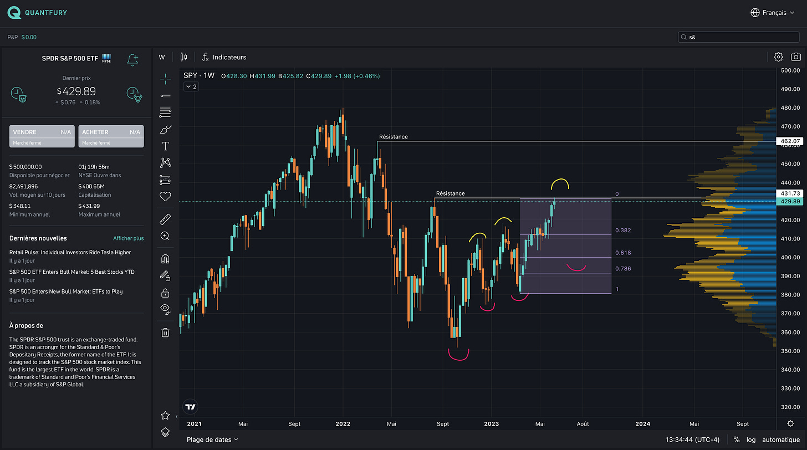The height and width of the screenshot is (450, 807).
Task: Open chart settings gear icon
Action: click(x=778, y=57)
